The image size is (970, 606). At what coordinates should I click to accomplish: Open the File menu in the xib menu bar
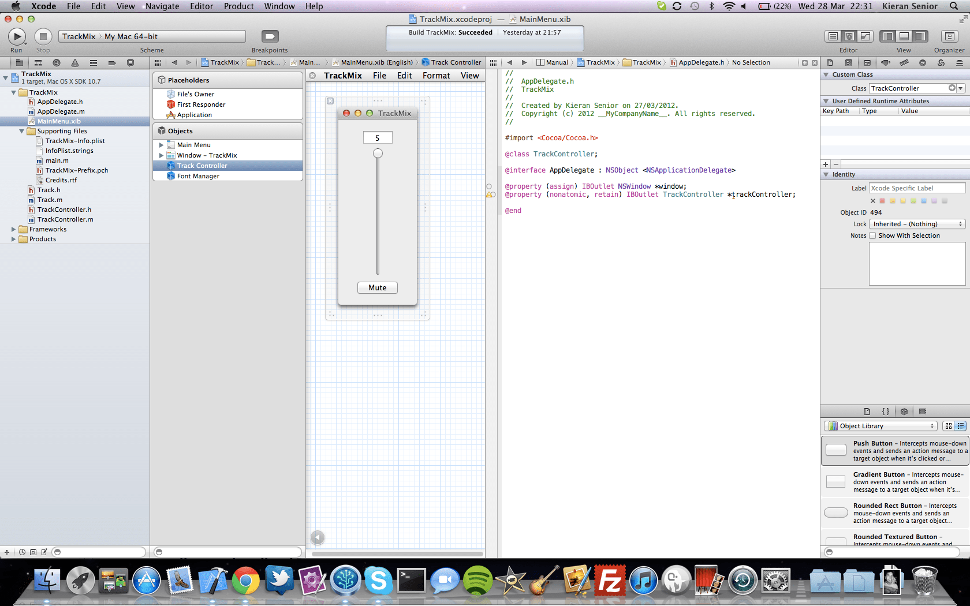379,76
